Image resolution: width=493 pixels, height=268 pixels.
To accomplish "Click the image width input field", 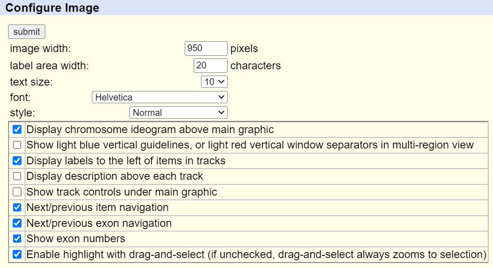I will [x=206, y=48].
